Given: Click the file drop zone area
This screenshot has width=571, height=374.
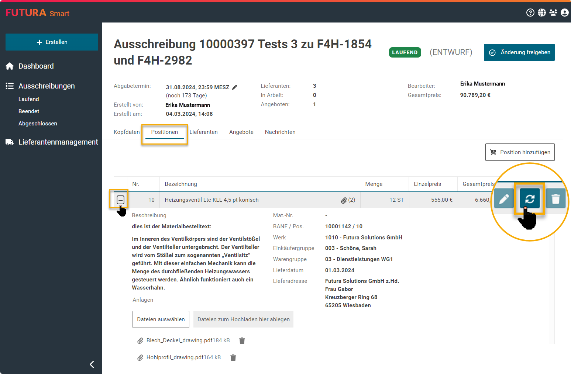Looking at the screenshot, I should (243, 319).
